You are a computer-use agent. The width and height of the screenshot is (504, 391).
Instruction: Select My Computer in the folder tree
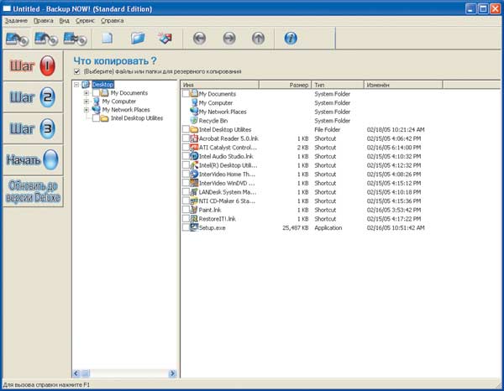[119, 102]
